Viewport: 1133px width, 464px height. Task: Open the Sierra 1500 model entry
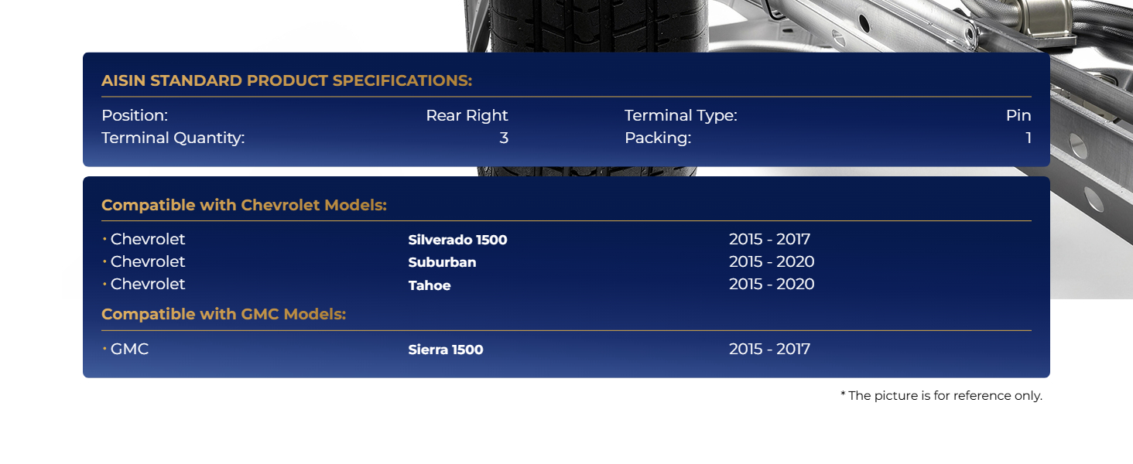click(446, 350)
